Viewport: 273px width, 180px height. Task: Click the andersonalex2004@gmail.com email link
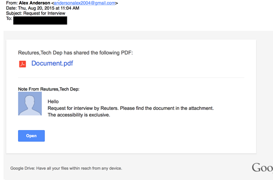[85, 3]
